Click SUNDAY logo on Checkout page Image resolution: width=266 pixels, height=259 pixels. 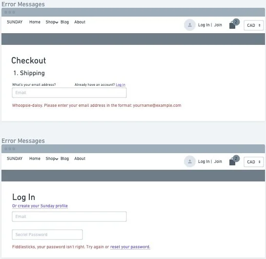tap(15, 22)
